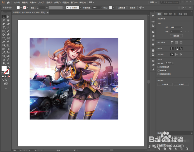Click the quick action 文档设置 button
194x152 pixels.
click(165, 84)
